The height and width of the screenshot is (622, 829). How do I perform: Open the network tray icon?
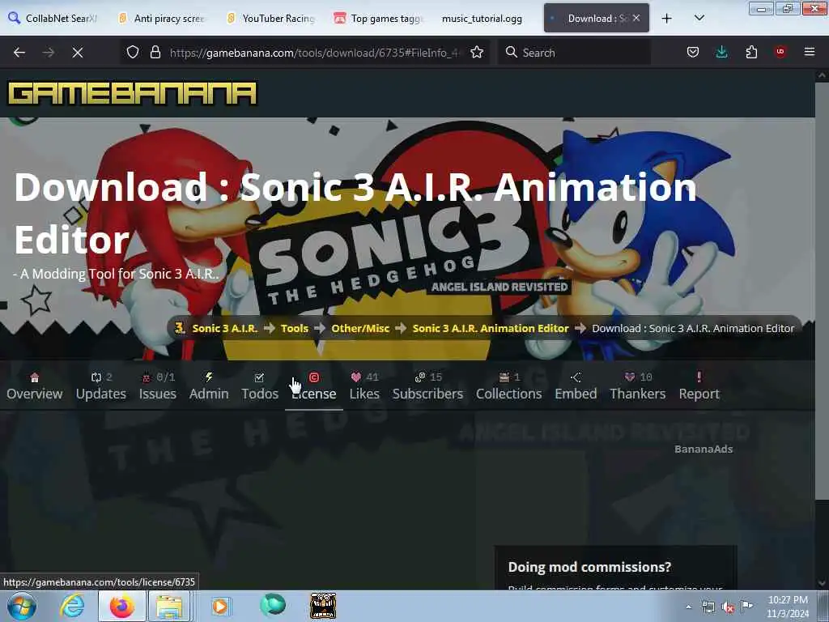(x=708, y=607)
